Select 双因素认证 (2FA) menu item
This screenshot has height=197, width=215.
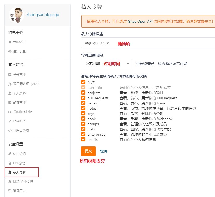[x=26, y=84]
